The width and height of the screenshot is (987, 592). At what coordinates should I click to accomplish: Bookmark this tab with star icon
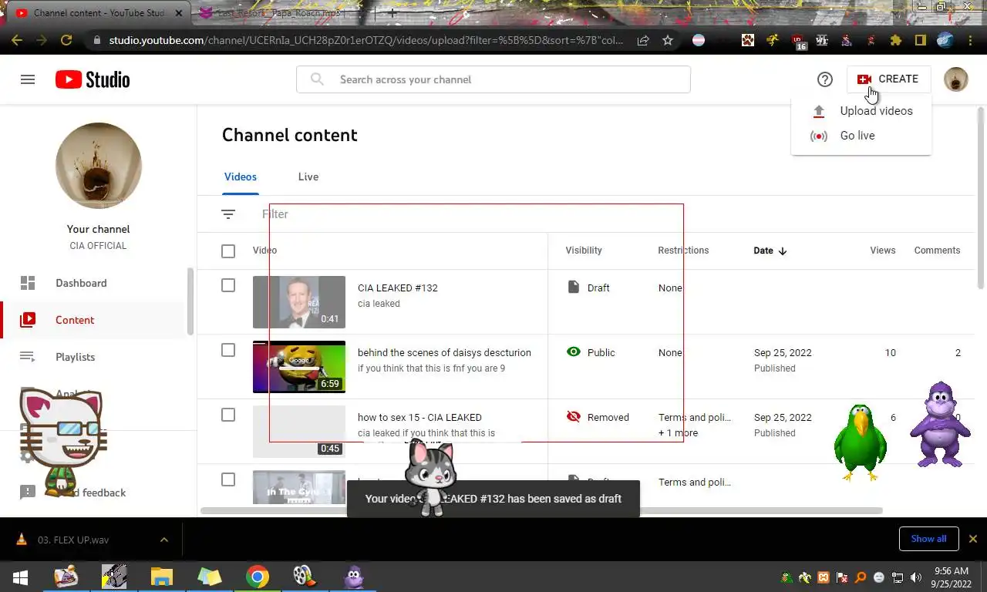[668, 40]
